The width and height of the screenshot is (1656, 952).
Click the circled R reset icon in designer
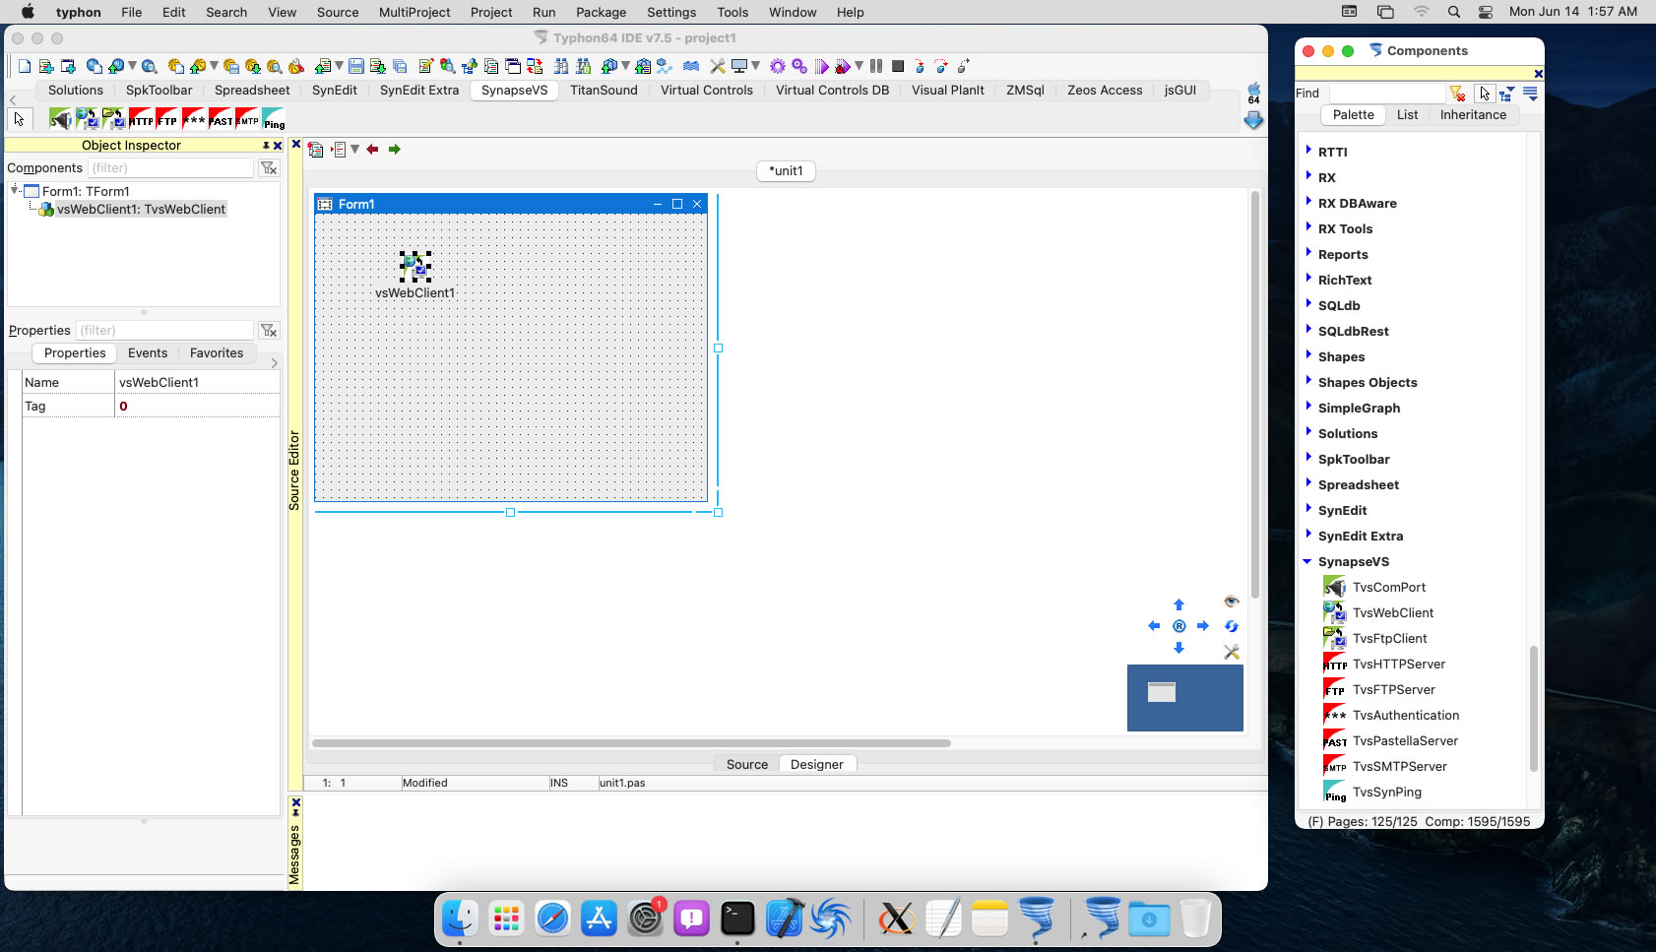tap(1178, 626)
